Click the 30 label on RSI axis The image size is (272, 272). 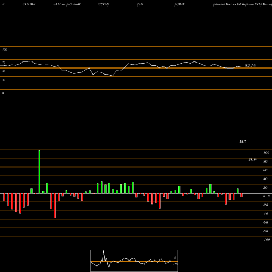4,80
